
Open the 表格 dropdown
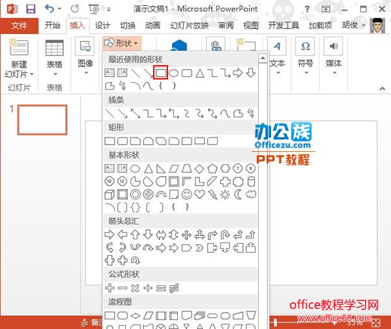pos(54,59)
